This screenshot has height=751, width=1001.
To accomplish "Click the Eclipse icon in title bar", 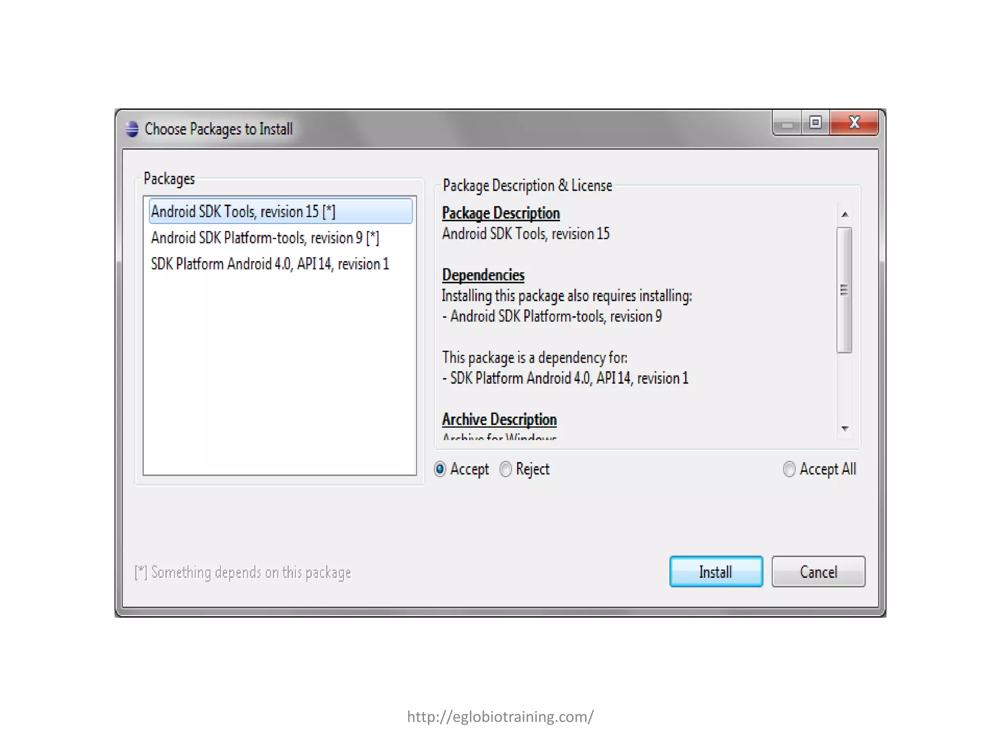I will pos(131,129).
